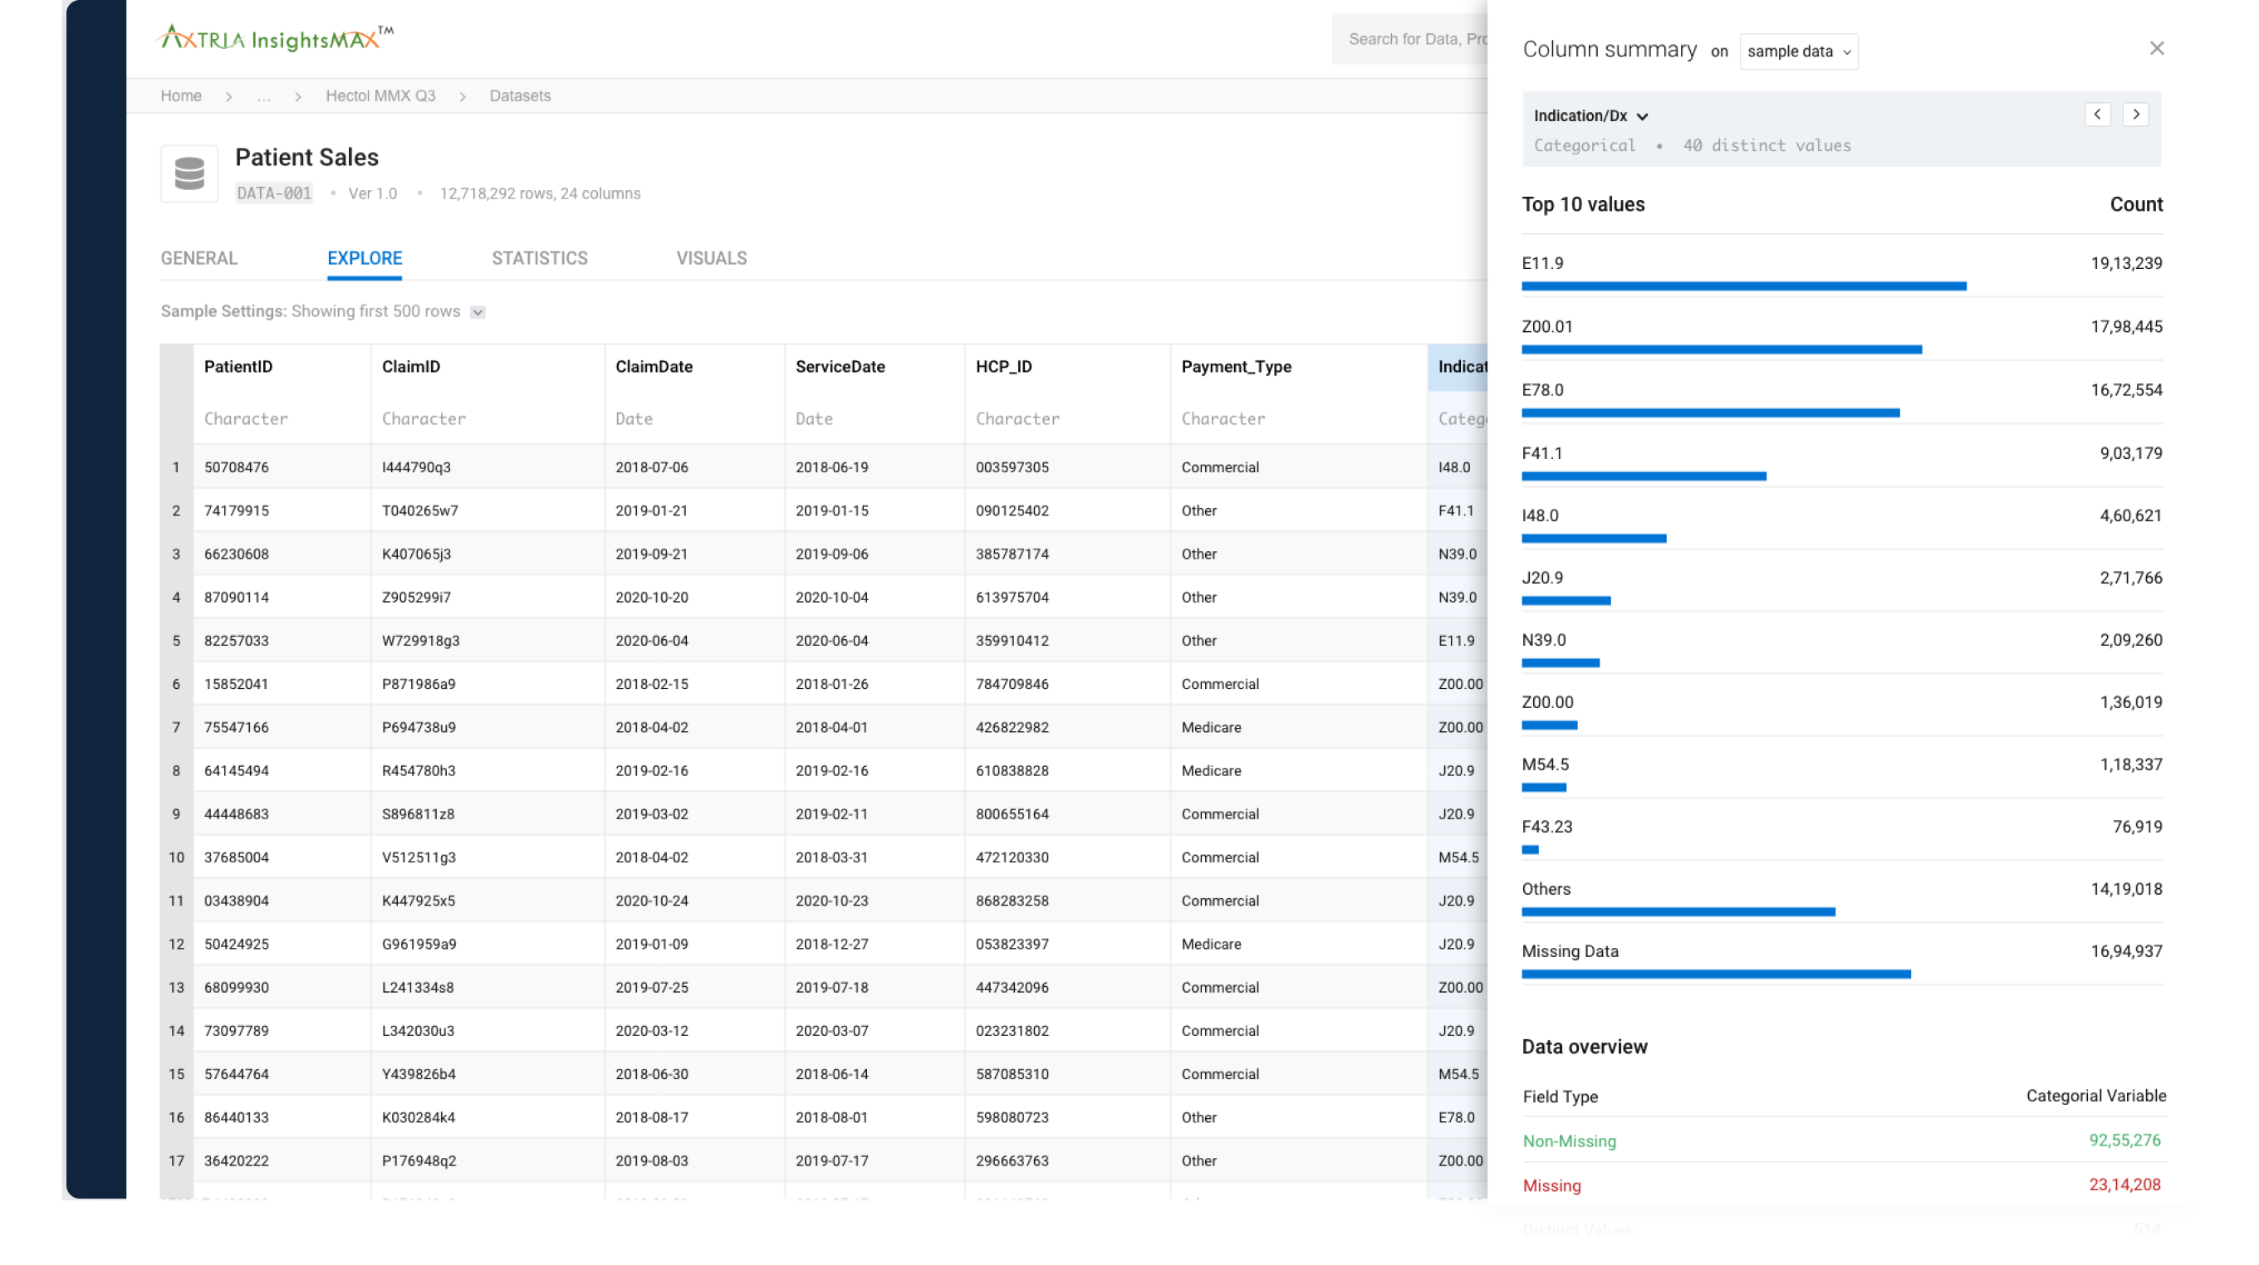Select the PatientID column header

pos(238,366)
